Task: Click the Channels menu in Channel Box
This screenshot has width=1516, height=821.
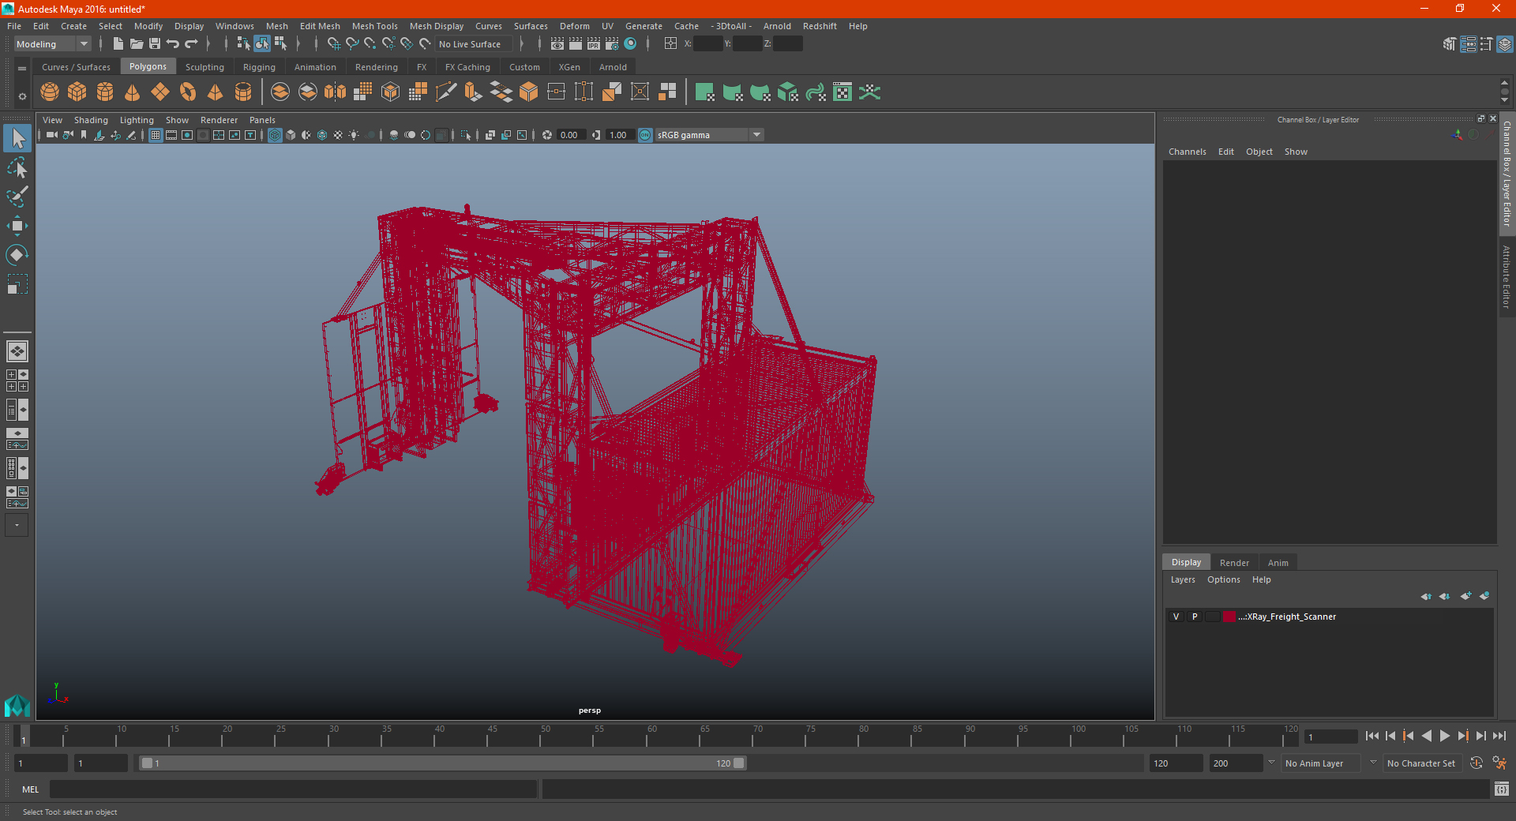Action: pyautogui.click(x=1187, y=152)
